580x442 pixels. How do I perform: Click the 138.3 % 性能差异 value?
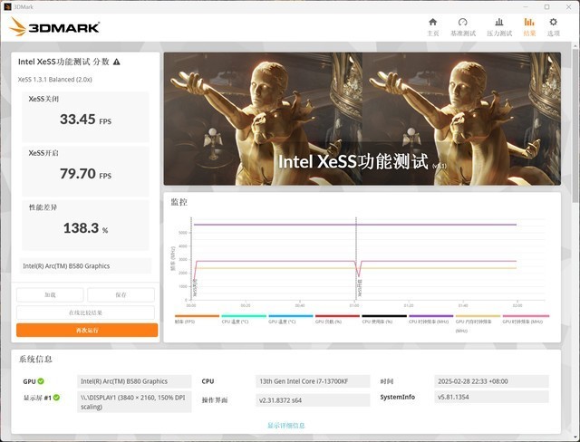[x=85, y=228]
